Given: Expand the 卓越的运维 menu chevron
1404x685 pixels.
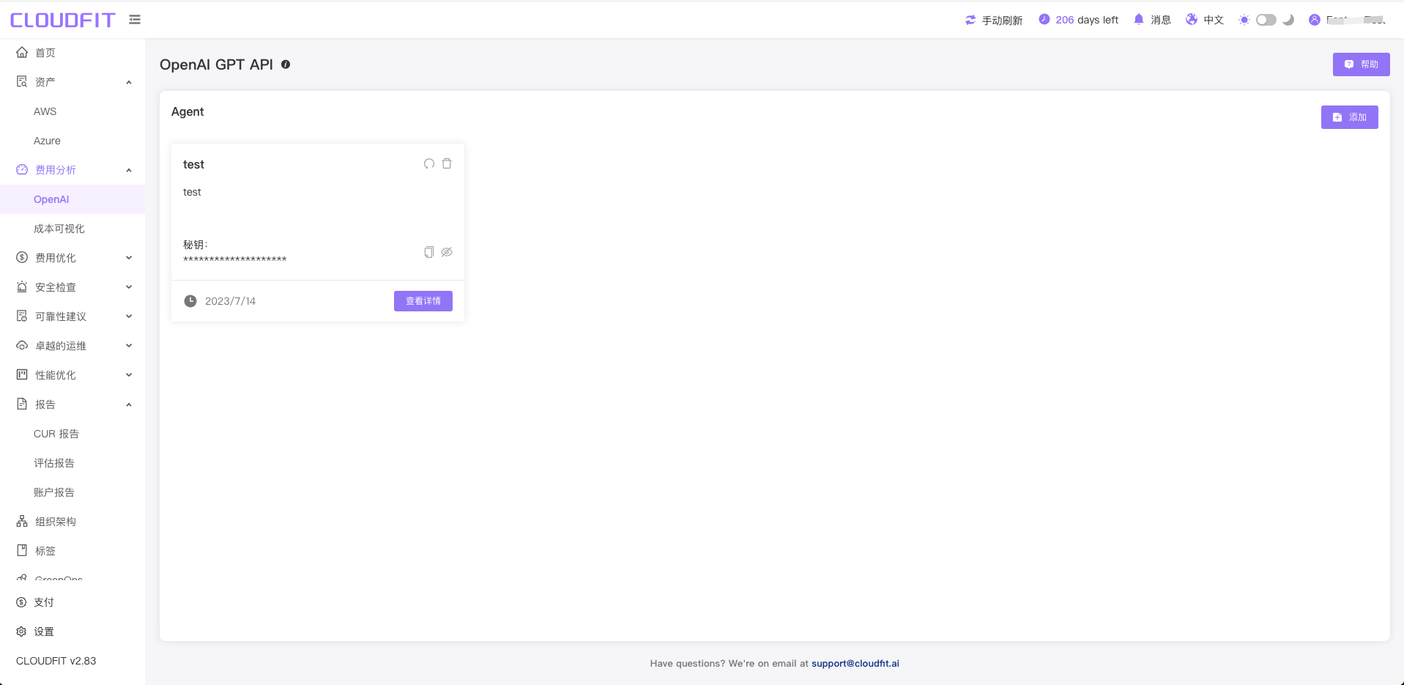Looking at the screenshot, I should 129,346.
